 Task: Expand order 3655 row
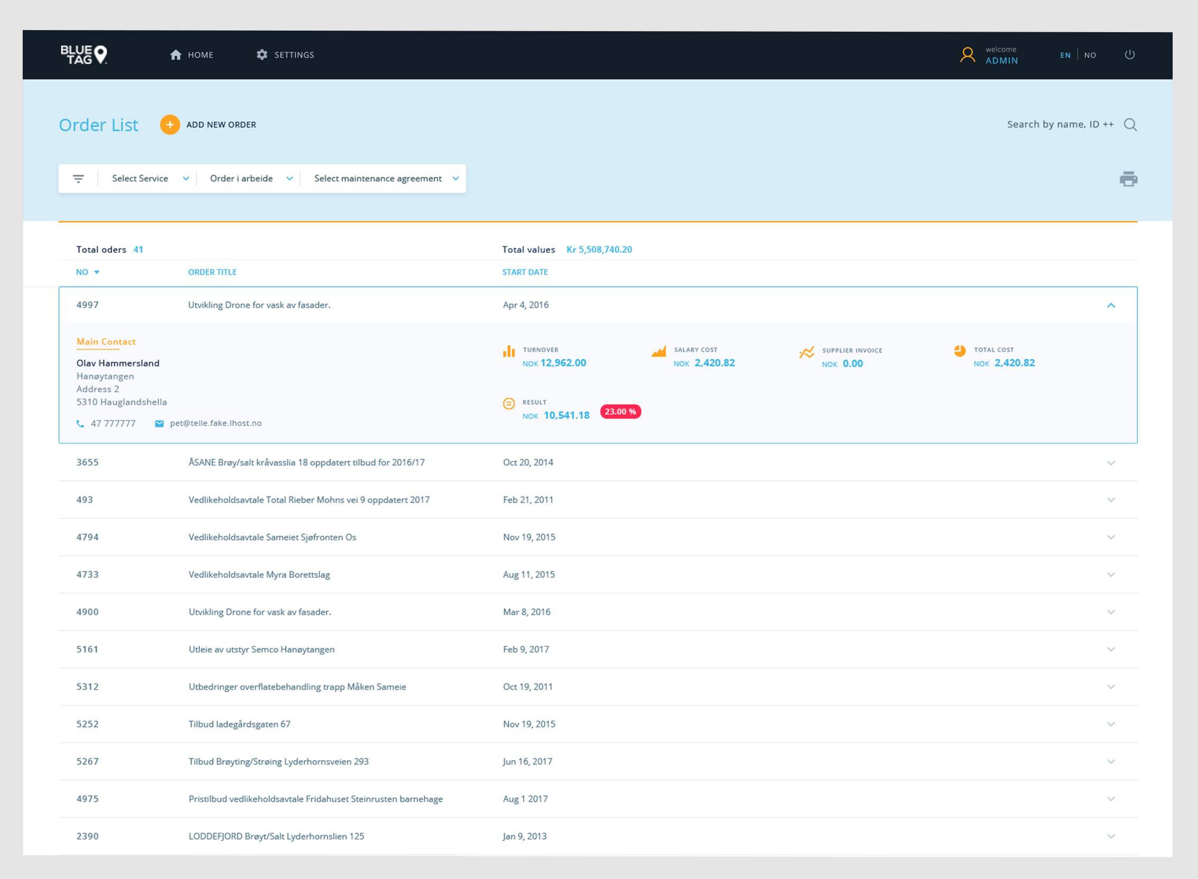click(x=1111, y=463)
